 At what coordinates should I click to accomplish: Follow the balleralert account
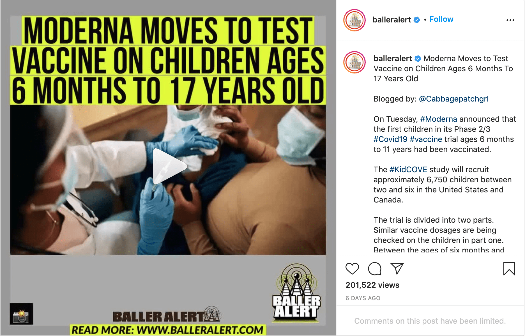(x=441, y=19)
